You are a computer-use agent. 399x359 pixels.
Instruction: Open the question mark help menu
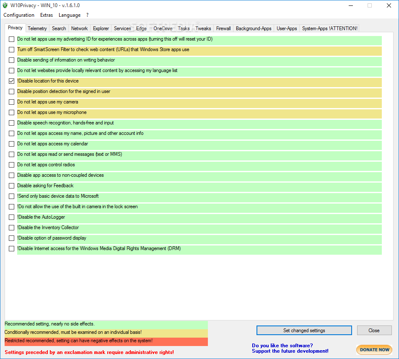click(88, 15)
